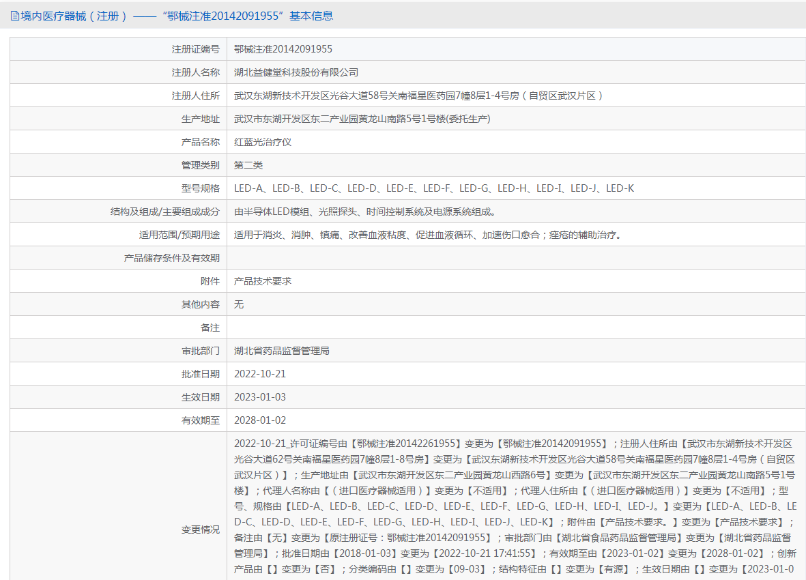Select product name 红蓝光治疗仪

263,143
